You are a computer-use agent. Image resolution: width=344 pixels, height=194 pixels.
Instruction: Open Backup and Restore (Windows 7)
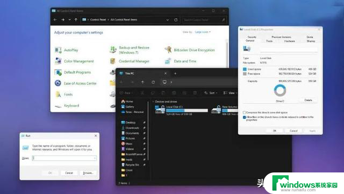coord(130,50)
